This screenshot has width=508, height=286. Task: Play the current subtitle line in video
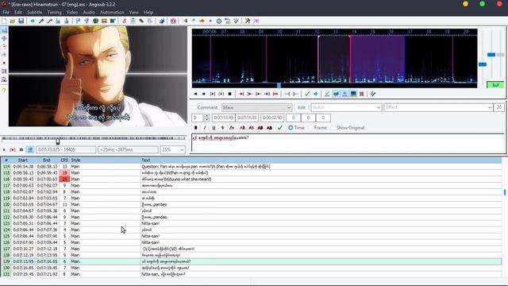point(13,149)
